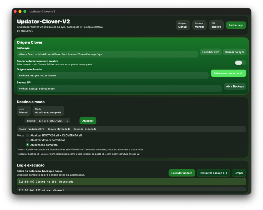Click Restaurar backup EFI button
Screen dimensions: 263x210
pyautogui.click(x=213, y=173)
